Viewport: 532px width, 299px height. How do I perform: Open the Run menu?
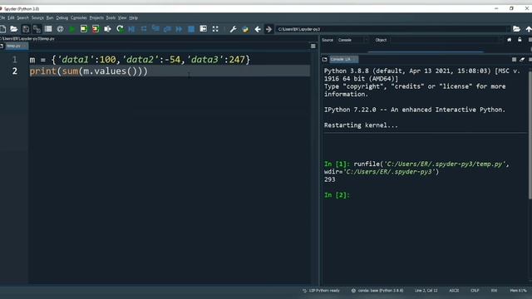pos(50,17)
